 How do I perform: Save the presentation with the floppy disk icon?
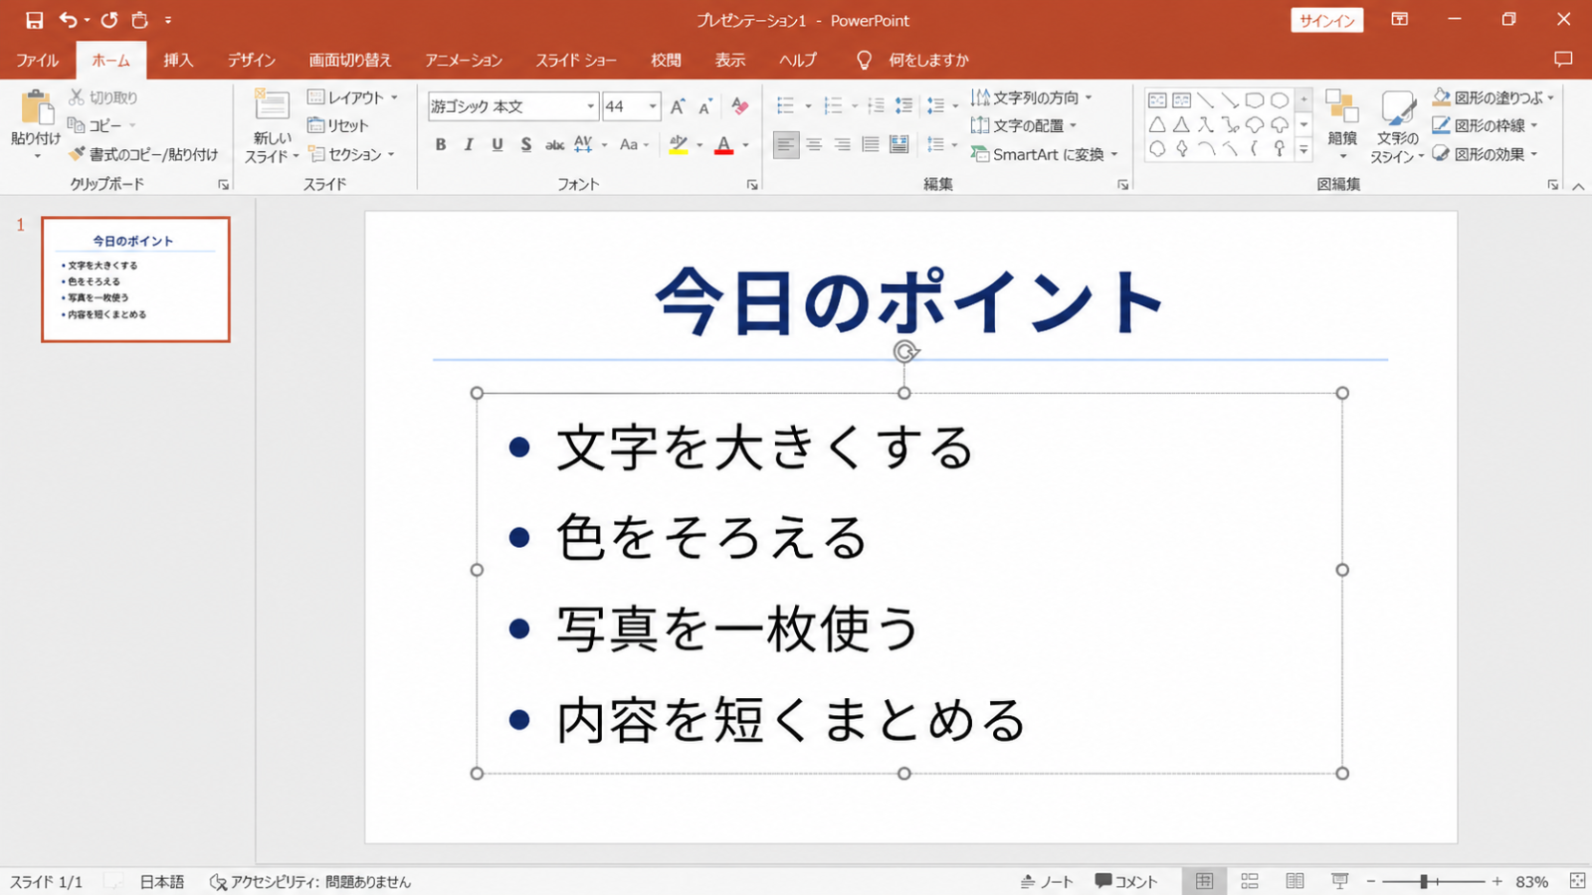pos(34,20)
